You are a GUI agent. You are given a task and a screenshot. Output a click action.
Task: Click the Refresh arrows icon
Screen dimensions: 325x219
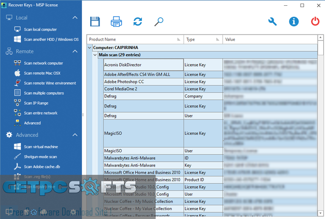click(x=138, y=22)
